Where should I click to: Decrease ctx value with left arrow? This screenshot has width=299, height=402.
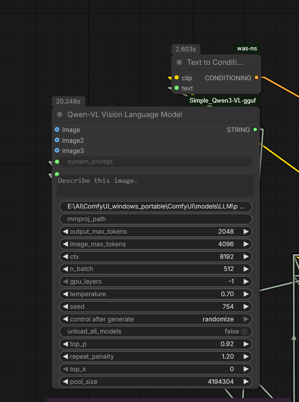tap(66, 256)
